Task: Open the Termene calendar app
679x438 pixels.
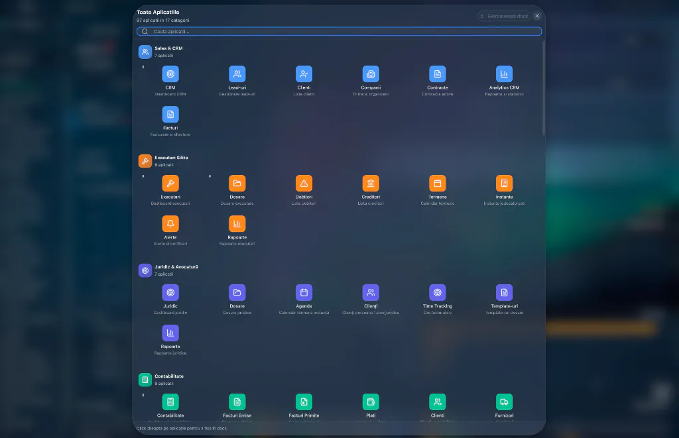Action: coord(438,184)
